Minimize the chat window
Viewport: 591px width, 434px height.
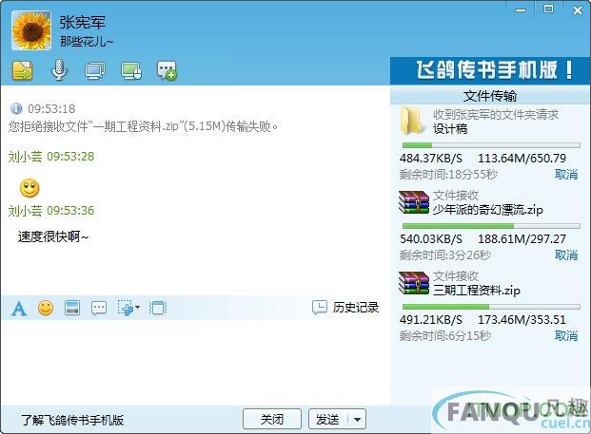pyautogui.click(x=521, y=10)
